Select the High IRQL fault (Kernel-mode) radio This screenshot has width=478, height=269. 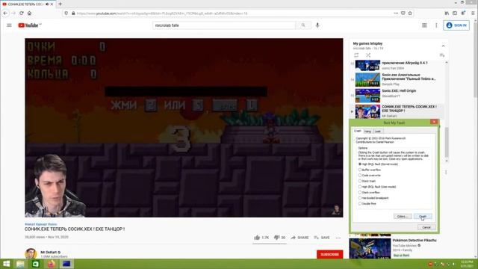coord(360,164)
